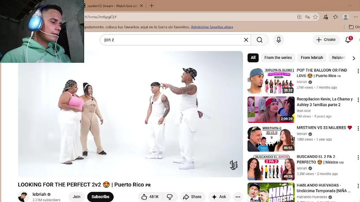Open options menu for MRSTIVEN VS 33 MUJERES
This screenshot has height=202, width=360.
[358, 128]
